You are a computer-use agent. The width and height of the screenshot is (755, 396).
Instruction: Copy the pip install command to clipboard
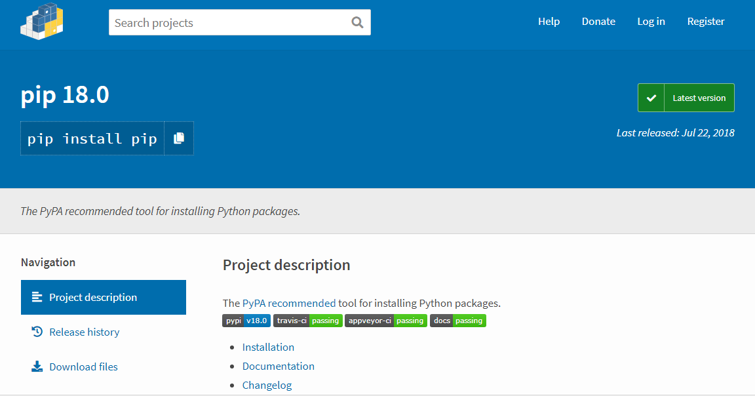tap(179, 138)
